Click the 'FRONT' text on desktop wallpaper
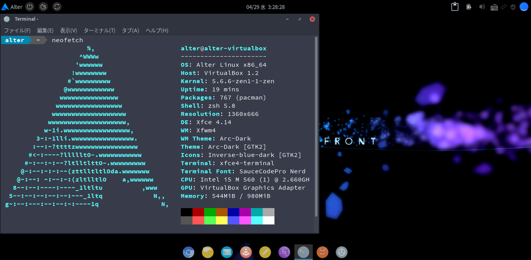Screen dimensions: 531x260 pos(350,141)
